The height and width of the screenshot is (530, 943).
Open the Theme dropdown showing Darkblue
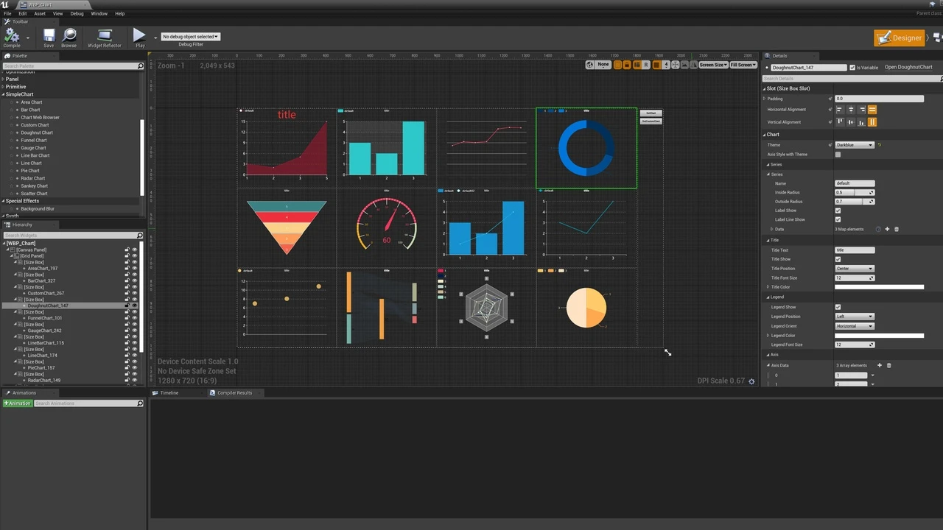[855, 145]
